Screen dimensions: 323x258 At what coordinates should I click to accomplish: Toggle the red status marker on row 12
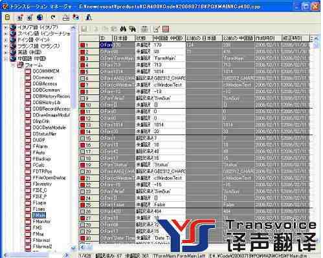82,118
